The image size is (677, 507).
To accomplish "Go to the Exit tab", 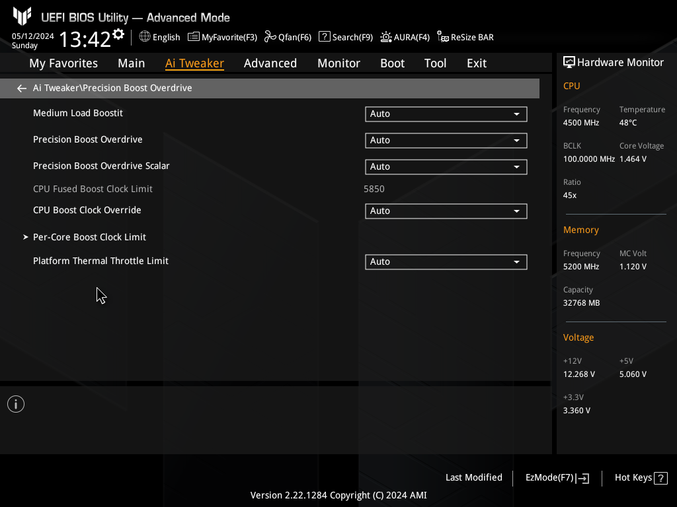I will [x=477, y=63].
